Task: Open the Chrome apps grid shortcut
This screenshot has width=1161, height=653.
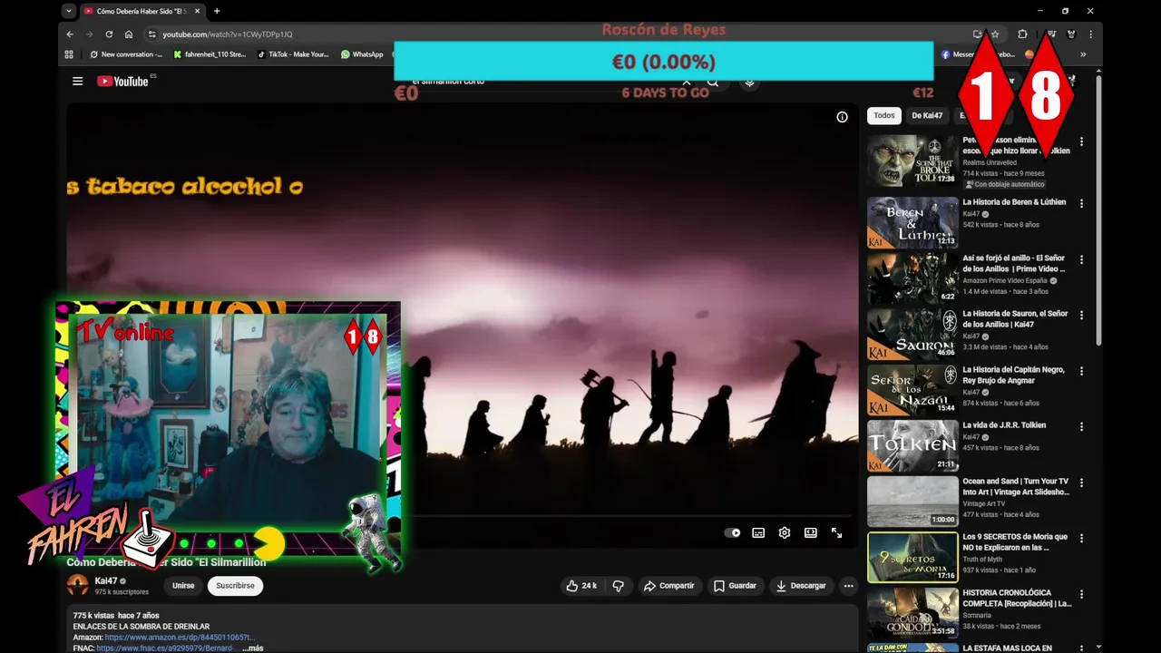Action: click(69, 54)
